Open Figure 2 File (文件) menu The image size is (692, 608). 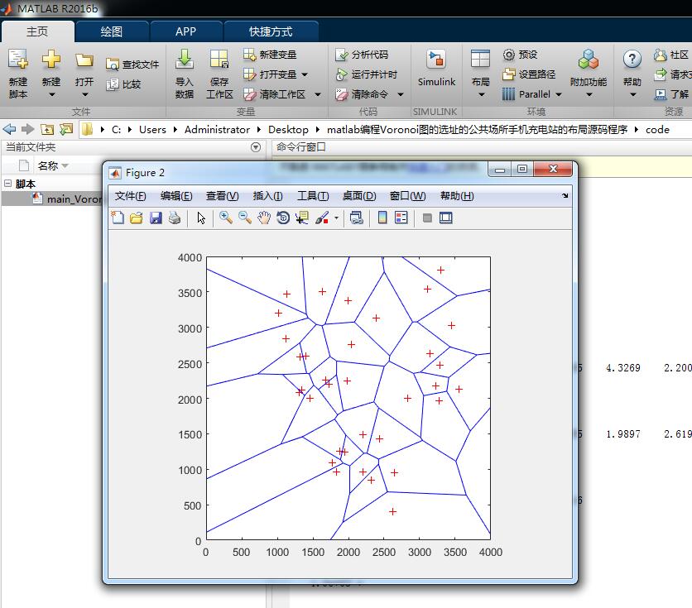click(x=130, y=196)
